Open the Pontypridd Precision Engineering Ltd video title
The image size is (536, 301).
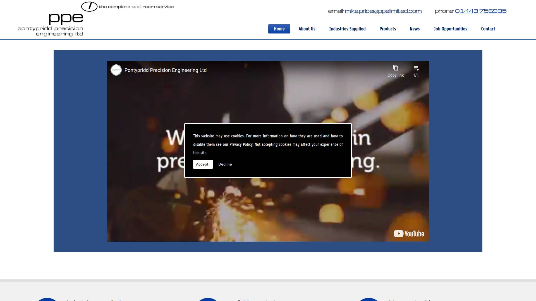pos(165,70)
